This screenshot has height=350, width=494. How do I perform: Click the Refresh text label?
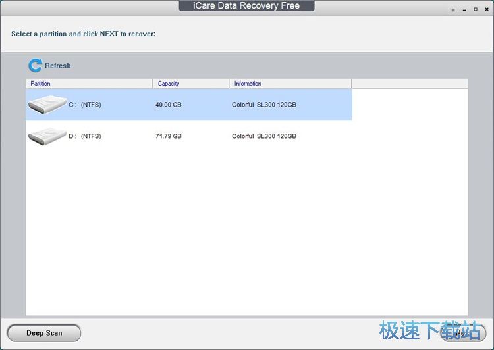tap(58, 66)
